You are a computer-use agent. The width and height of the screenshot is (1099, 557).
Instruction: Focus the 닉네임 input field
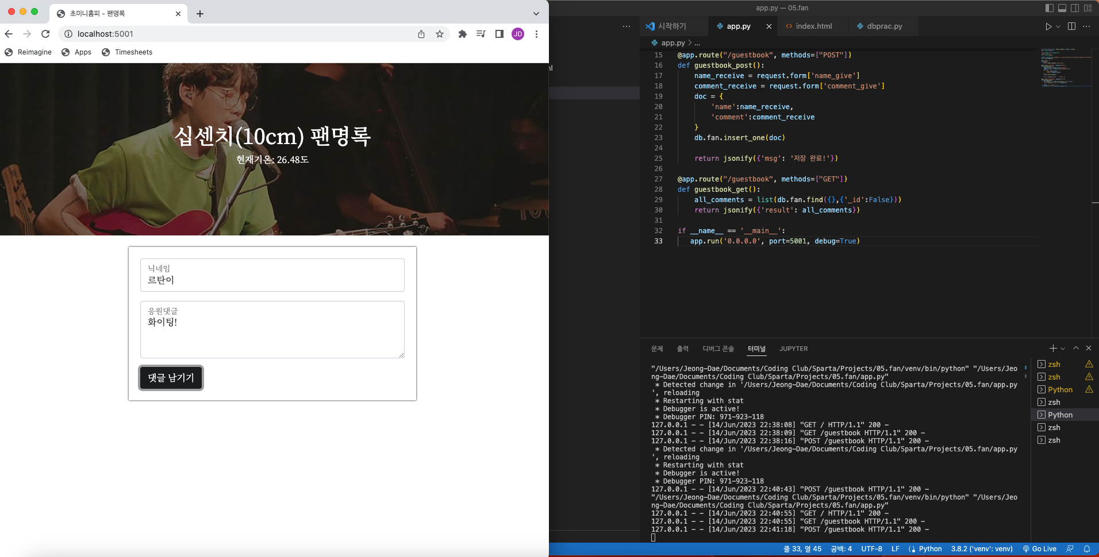272,275
